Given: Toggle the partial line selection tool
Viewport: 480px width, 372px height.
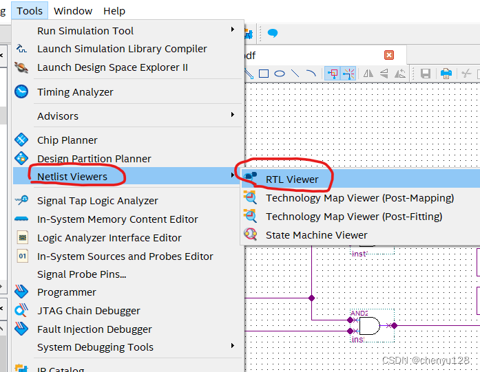Looking at the screenshot, I should 333,74.
